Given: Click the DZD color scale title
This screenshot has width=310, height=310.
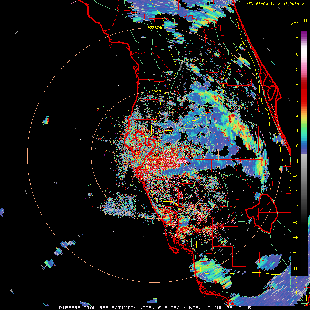Looking at the screenshot, I should point(303,21).
